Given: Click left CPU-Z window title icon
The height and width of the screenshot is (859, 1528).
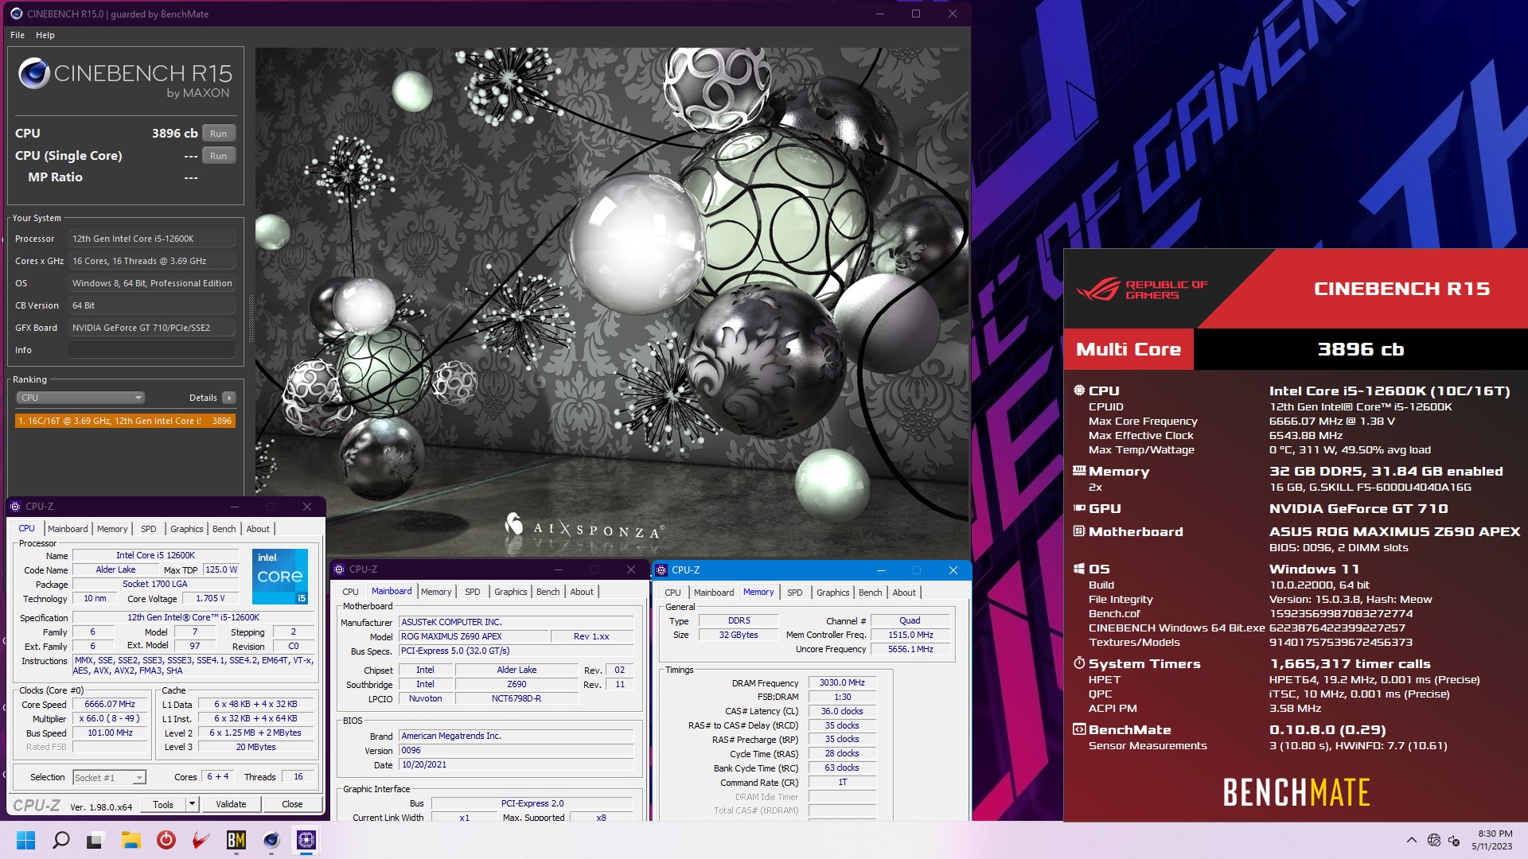Looking at the screenshot, I should click(15, 507).
